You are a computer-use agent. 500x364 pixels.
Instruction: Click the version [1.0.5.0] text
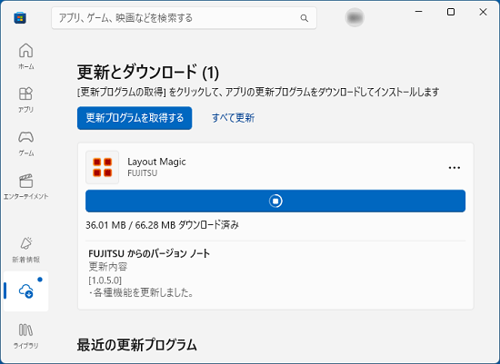(105, 280)
